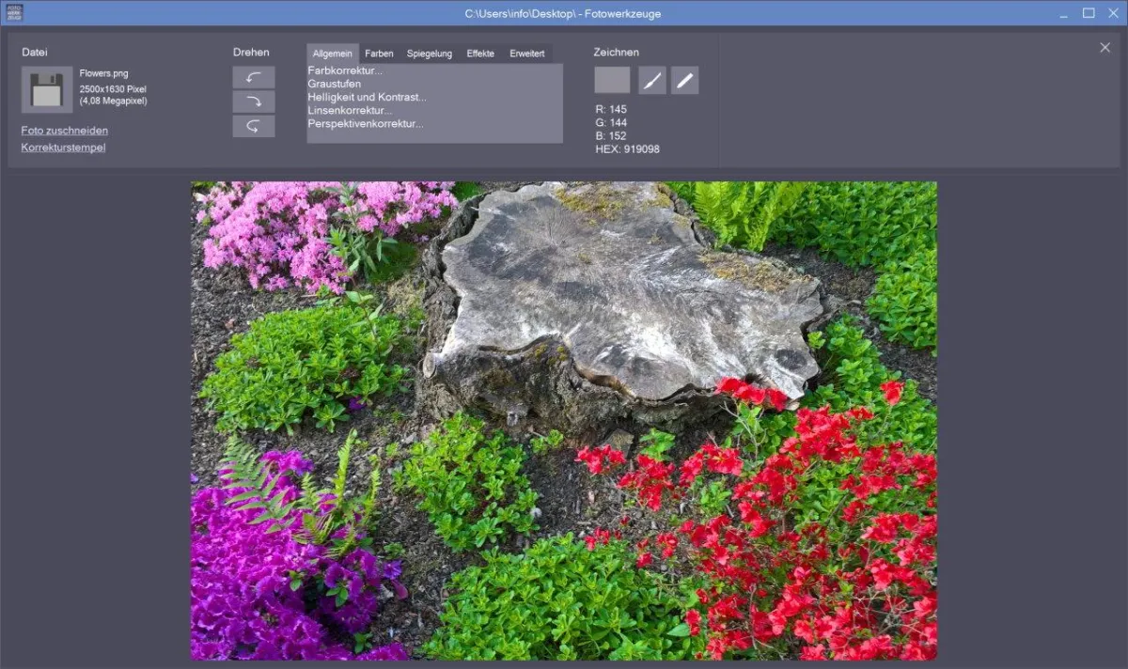Open the Spiegelung tab
The image size is (1128, 669).
[430, 54]
